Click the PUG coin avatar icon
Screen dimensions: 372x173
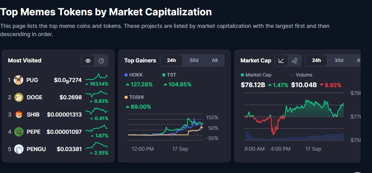click(x=18, y=80)
